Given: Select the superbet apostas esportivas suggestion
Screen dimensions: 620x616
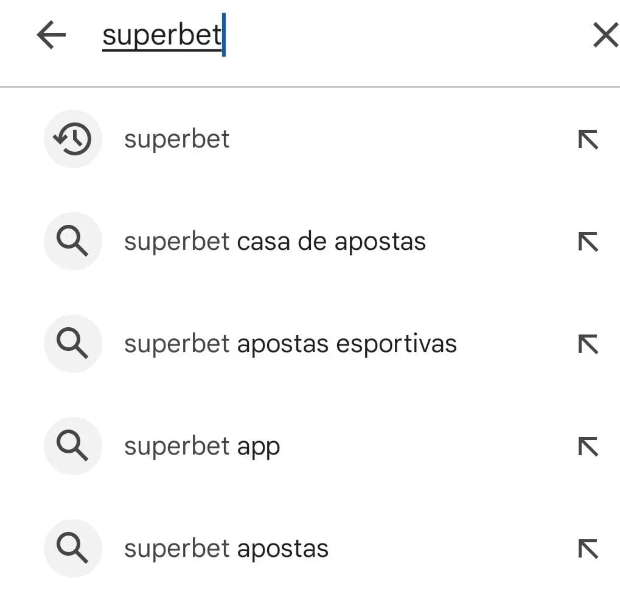Looking at the screenshot, I should (290, 343).
